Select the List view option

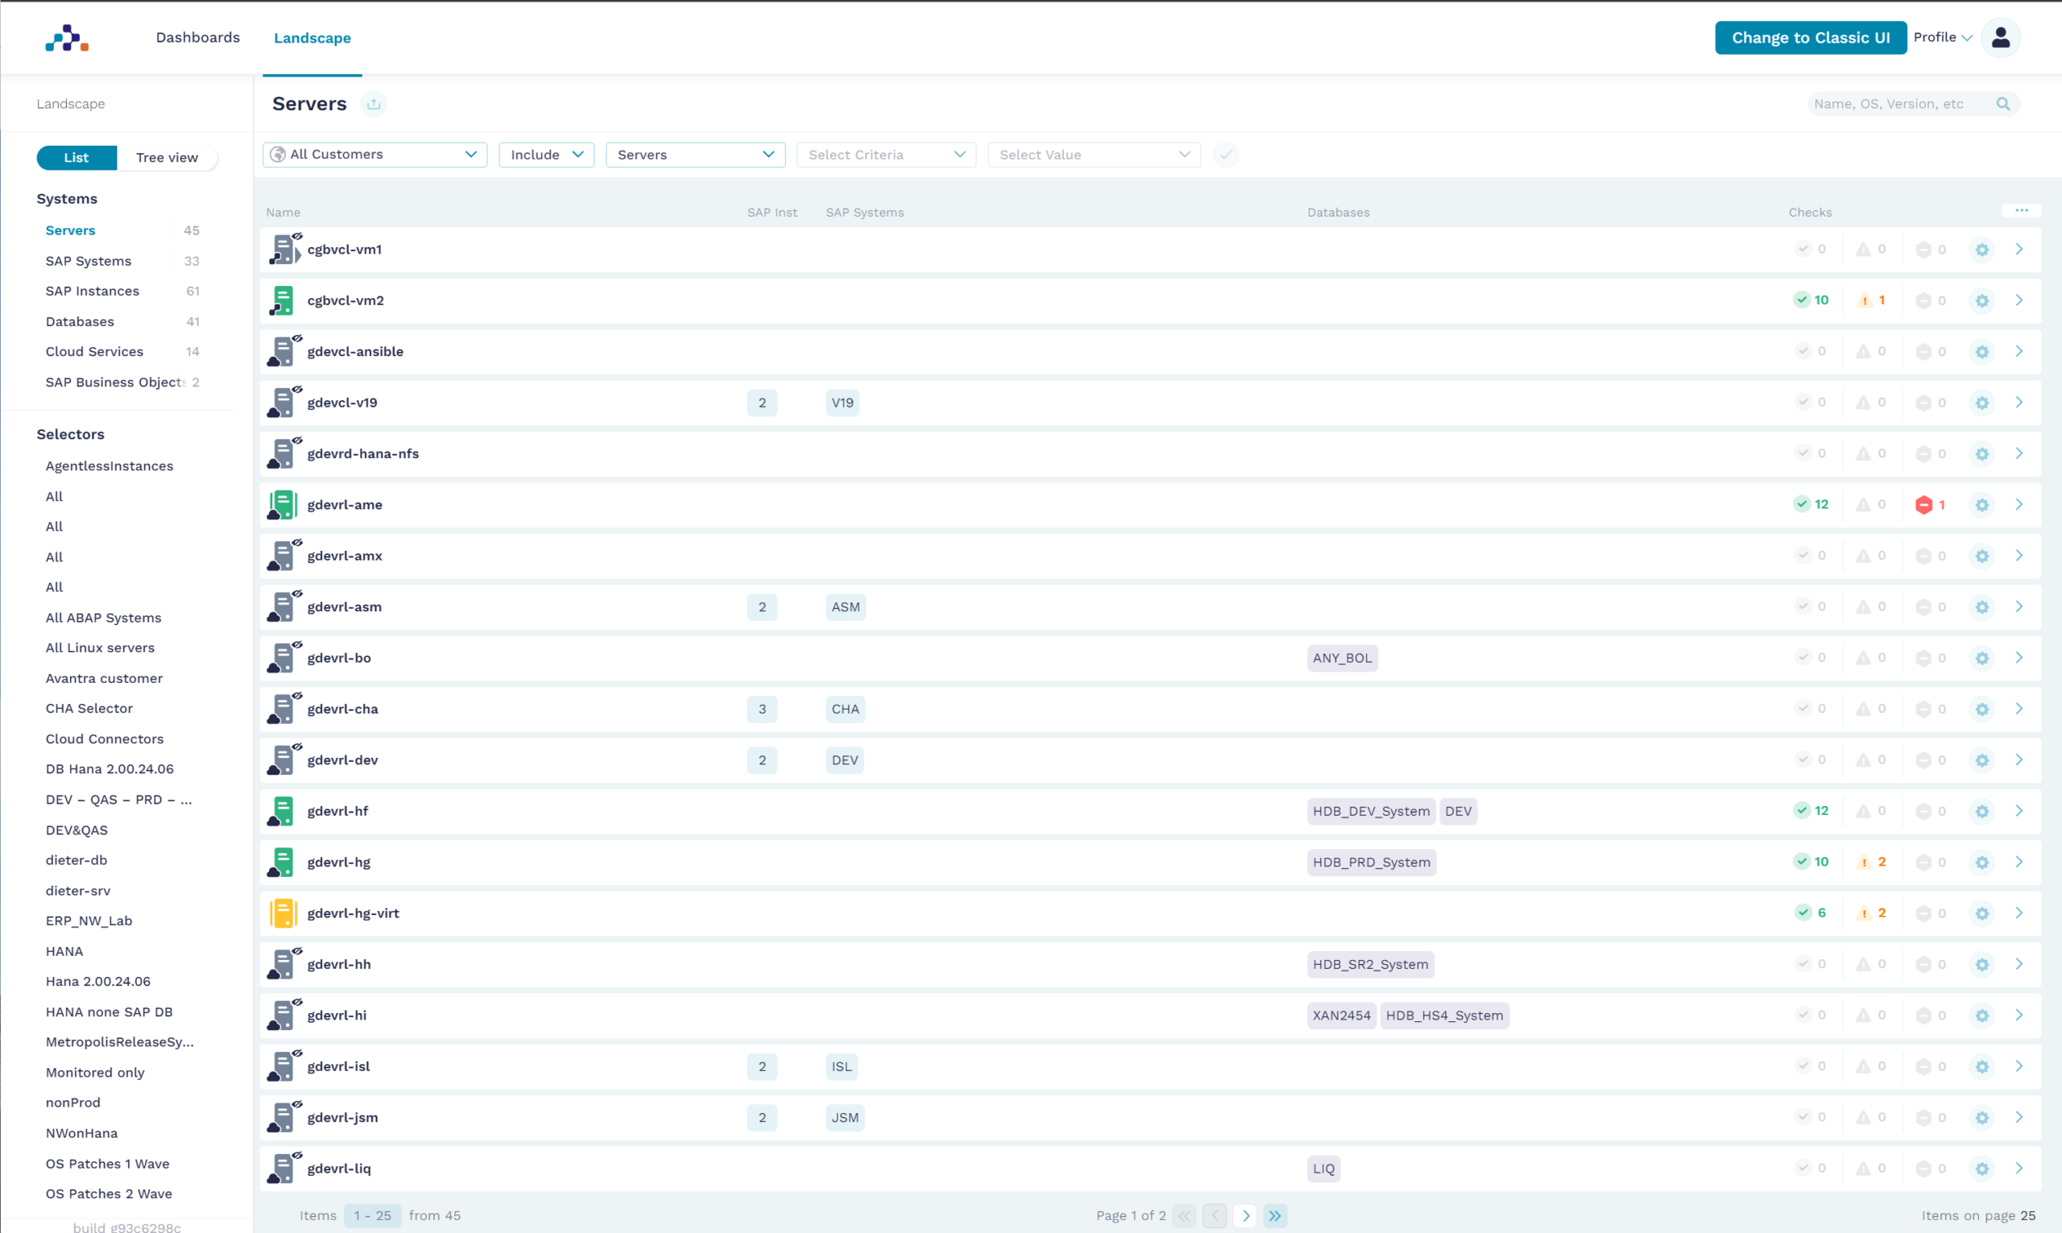coord(76,157)
